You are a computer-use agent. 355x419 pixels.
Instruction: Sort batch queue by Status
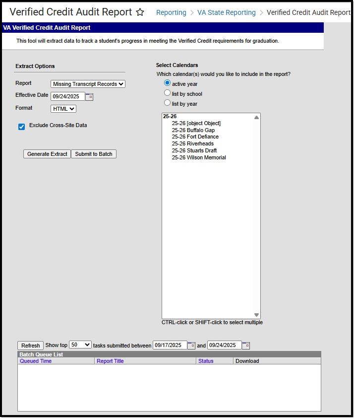pos(206,361)
